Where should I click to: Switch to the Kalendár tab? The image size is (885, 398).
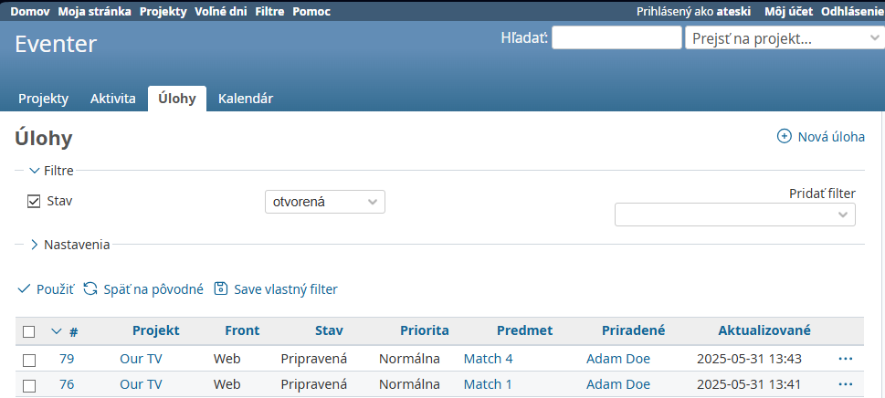pos(246,99)
